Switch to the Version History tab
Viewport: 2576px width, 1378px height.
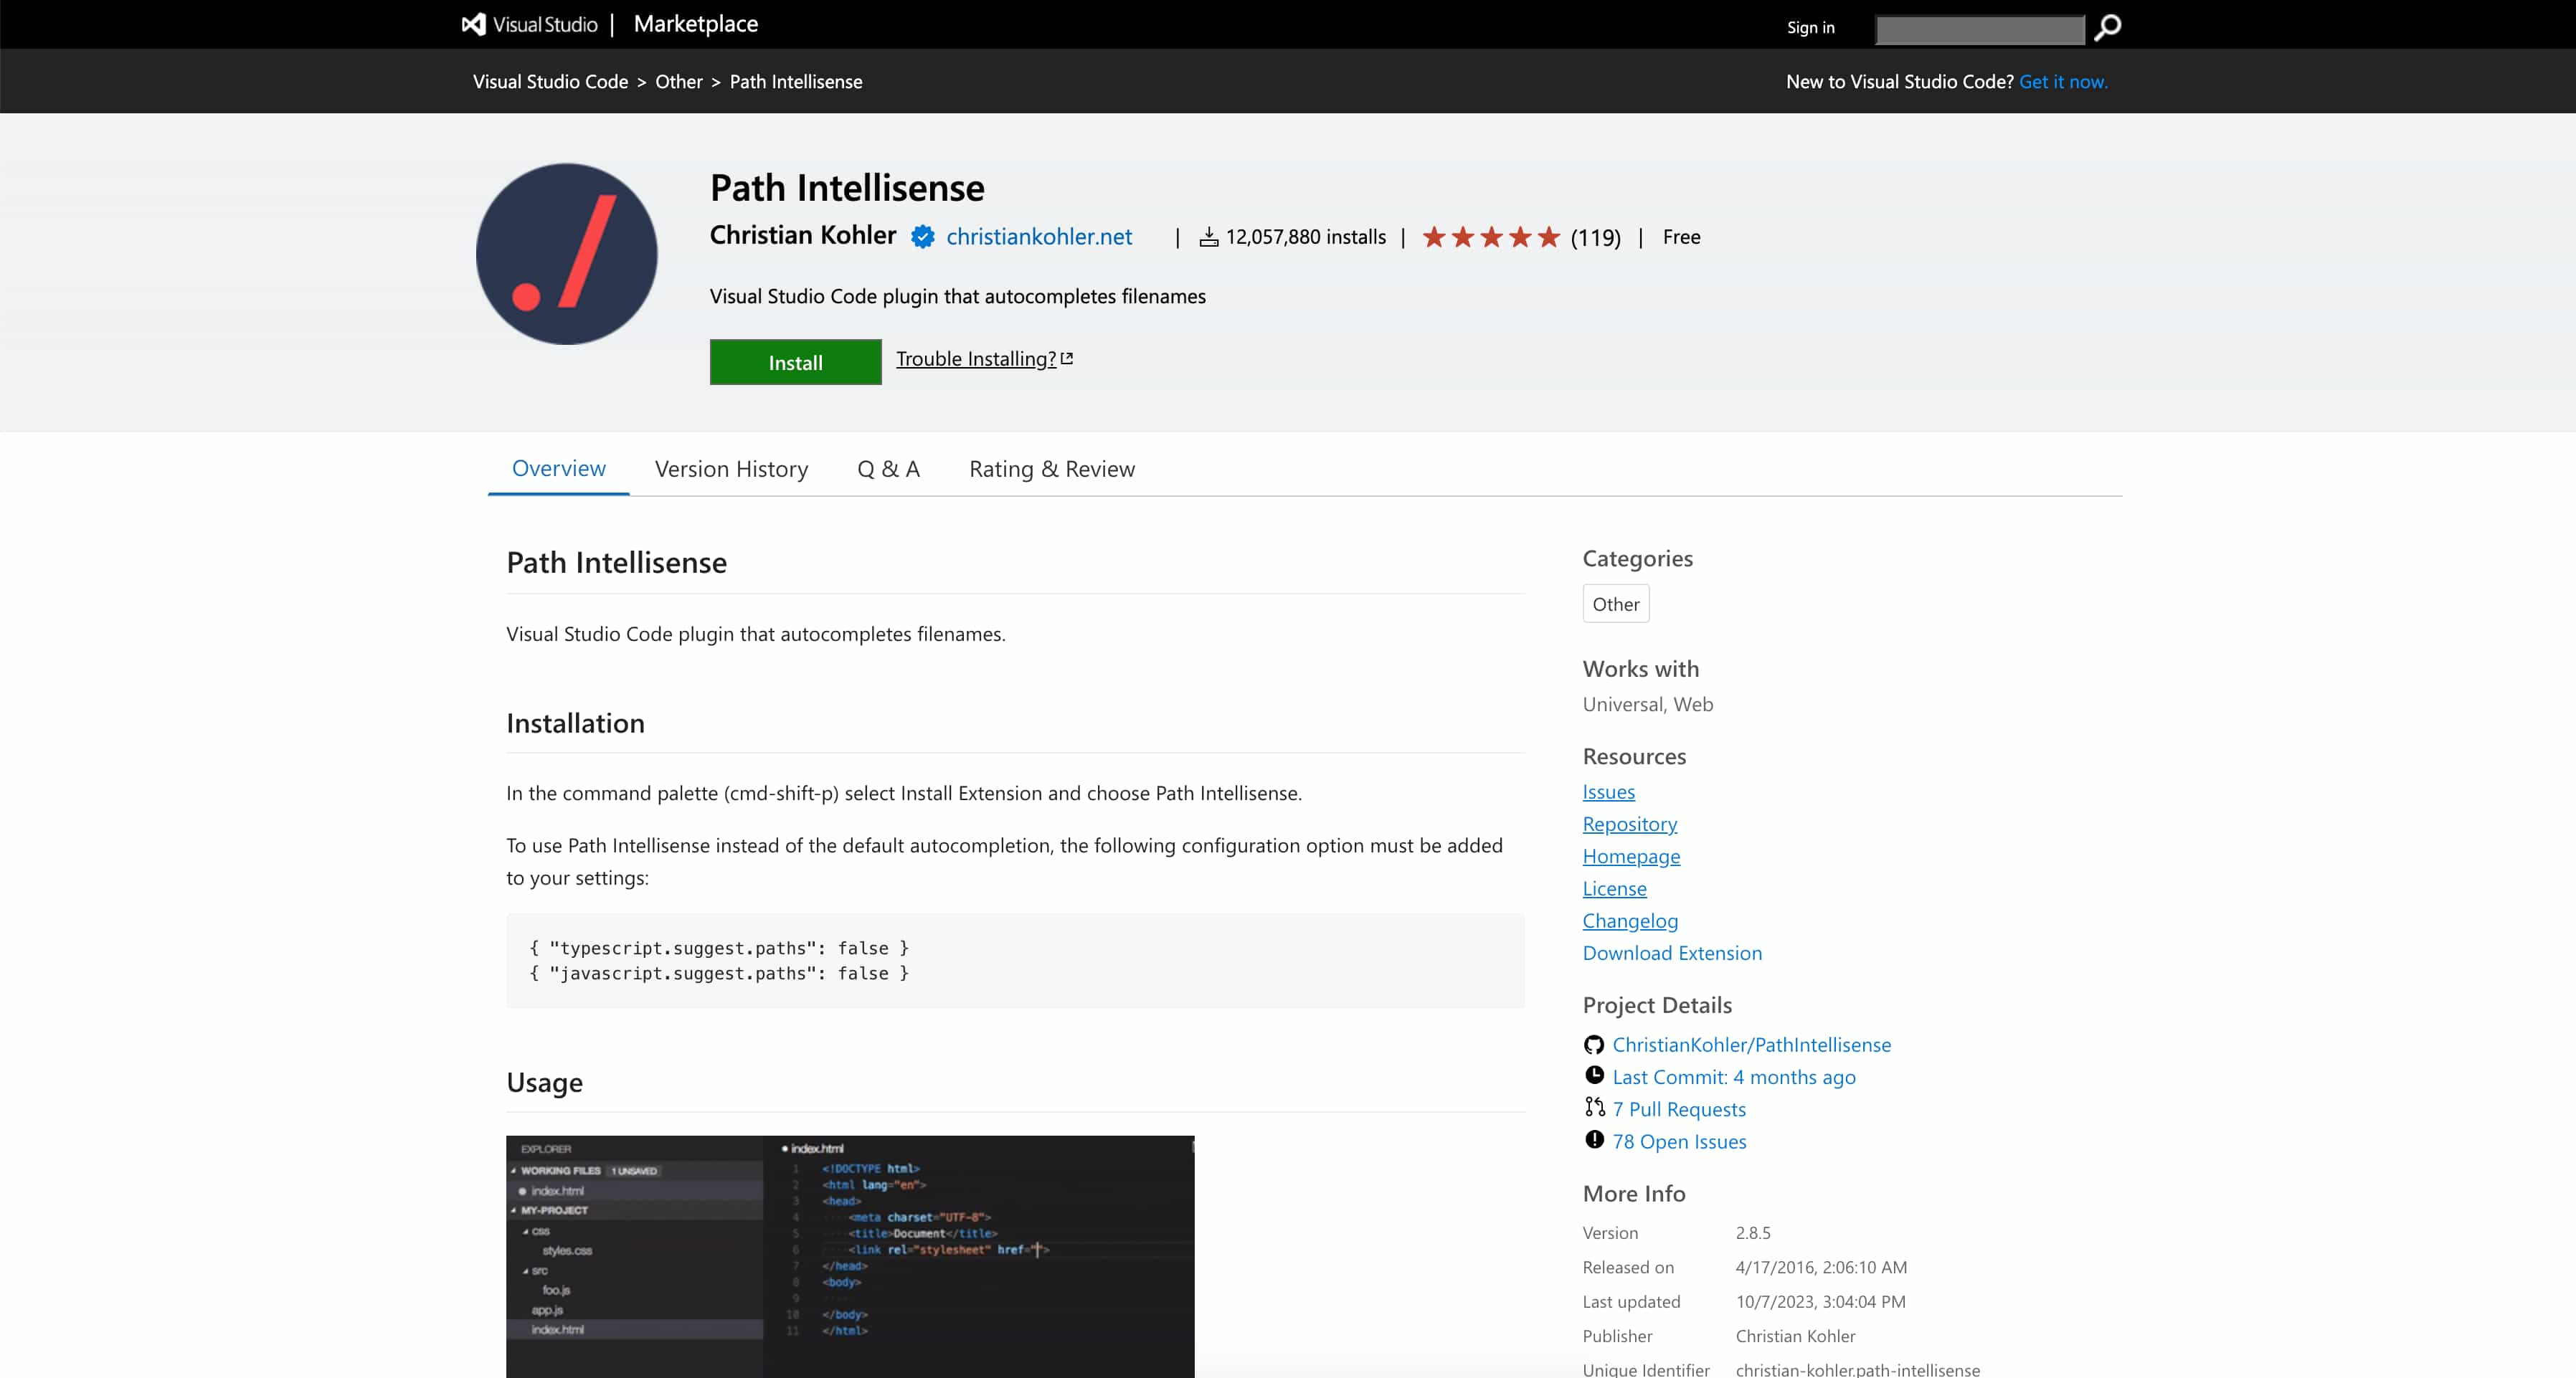click(731, 469)
